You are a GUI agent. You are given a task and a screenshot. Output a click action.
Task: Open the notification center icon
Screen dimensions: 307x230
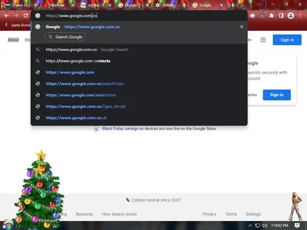click(297, 226)
